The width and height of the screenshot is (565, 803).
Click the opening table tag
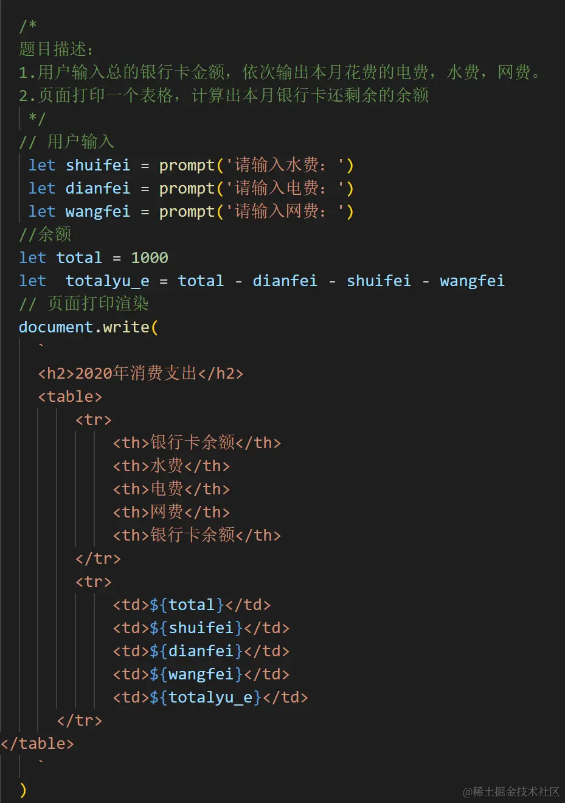pos(70,396)
